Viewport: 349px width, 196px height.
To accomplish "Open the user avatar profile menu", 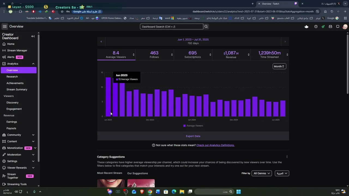I will tap(345, 27).
